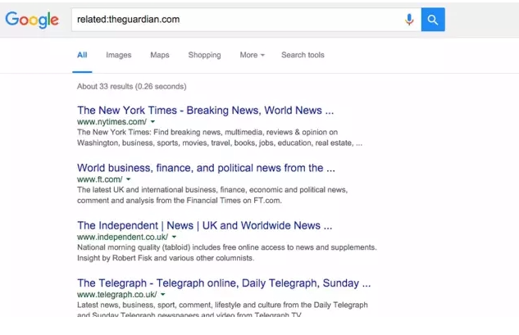Image resolution: width=519 pixels, height=335 pixels.
Task: Switch to the Images tab
Action: pos(119,55)
